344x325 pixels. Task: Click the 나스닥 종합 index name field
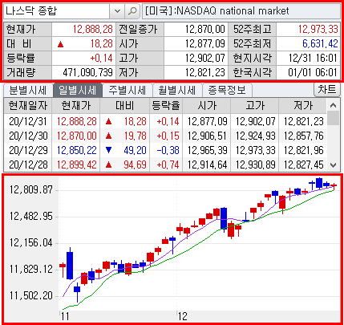point(57,11)
